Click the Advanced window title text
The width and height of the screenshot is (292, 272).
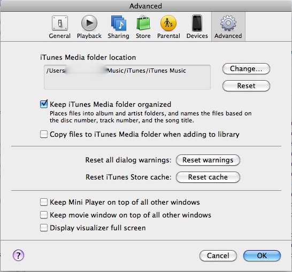[145, 6]
